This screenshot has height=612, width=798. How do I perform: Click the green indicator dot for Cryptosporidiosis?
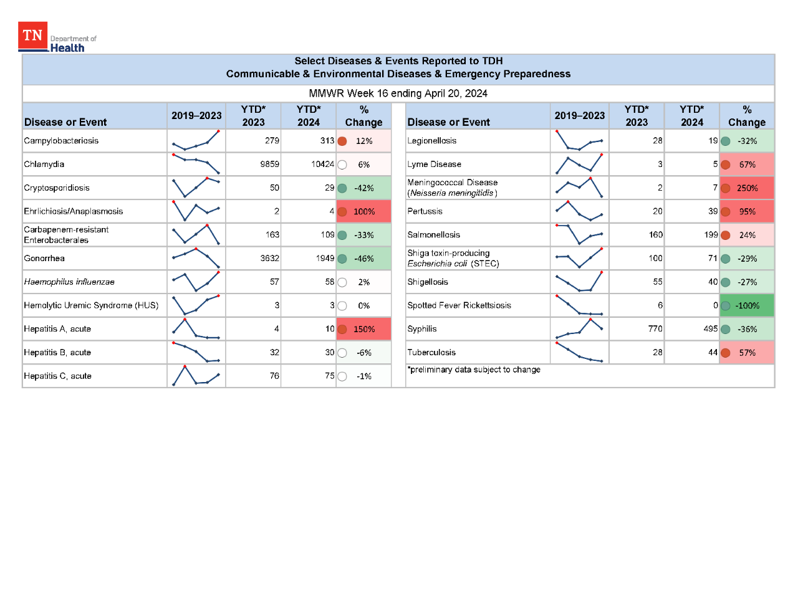pyautogui.click(x=342, y=188)
